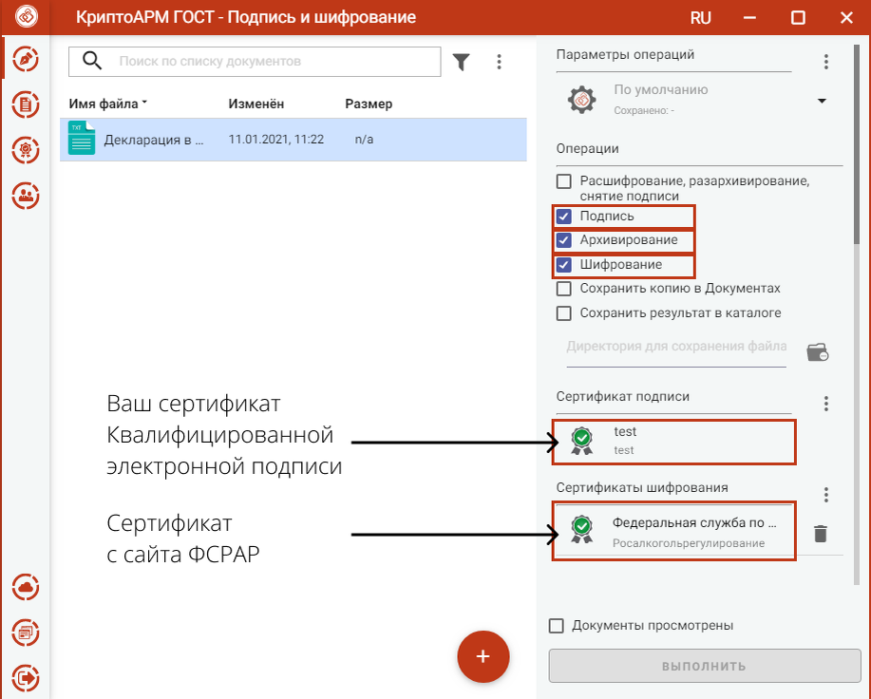
Task: Switch the RU language selector
Action: click(x=700, y=18)
